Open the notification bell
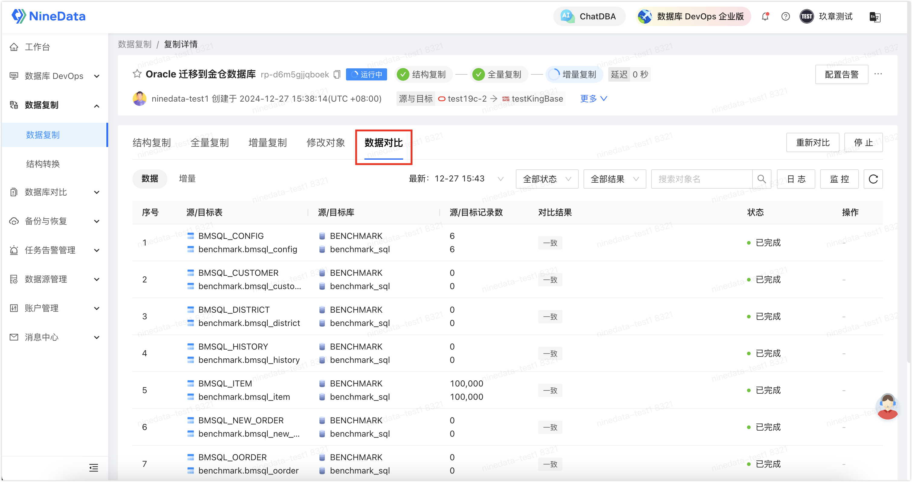 (765, 16)
